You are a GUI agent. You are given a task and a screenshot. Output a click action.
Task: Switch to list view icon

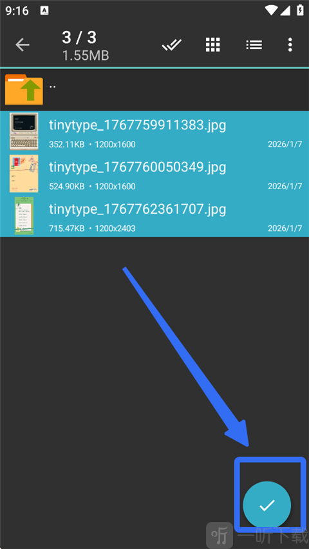point(254,45)
